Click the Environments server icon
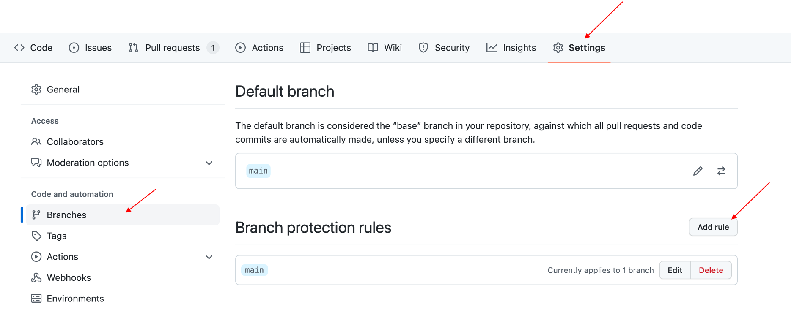The height and width of the screenshot is (315, 791). pos(36,299)
